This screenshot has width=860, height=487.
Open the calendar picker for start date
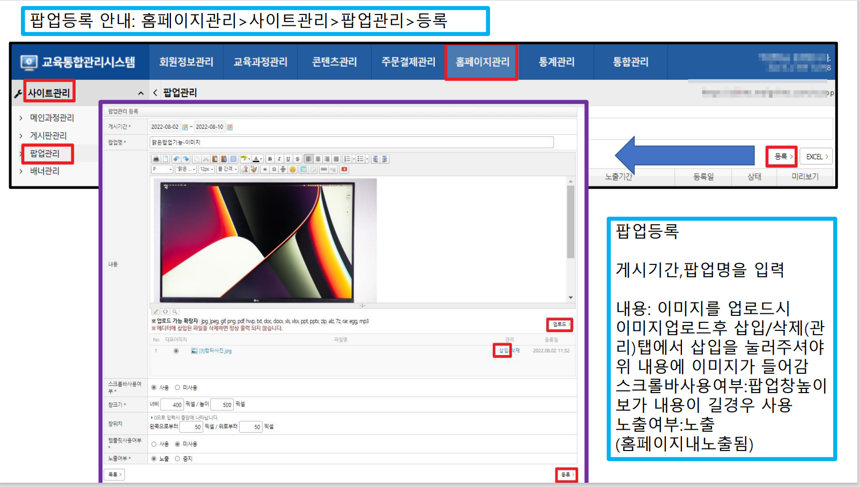(x=185, y=127)
